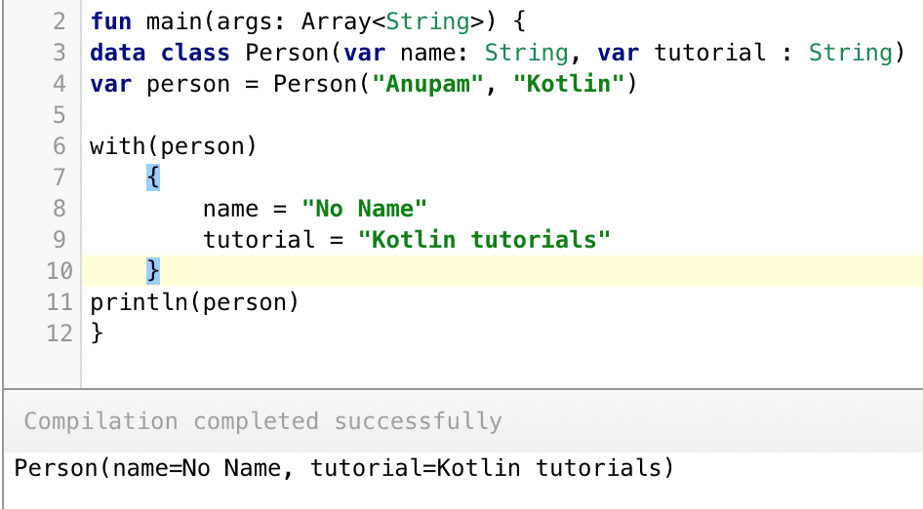Image resolution: width=923 pixels, height=509 pixels.
Task: Click the highlighted opening brace on line 7
Action: [153, 177]
